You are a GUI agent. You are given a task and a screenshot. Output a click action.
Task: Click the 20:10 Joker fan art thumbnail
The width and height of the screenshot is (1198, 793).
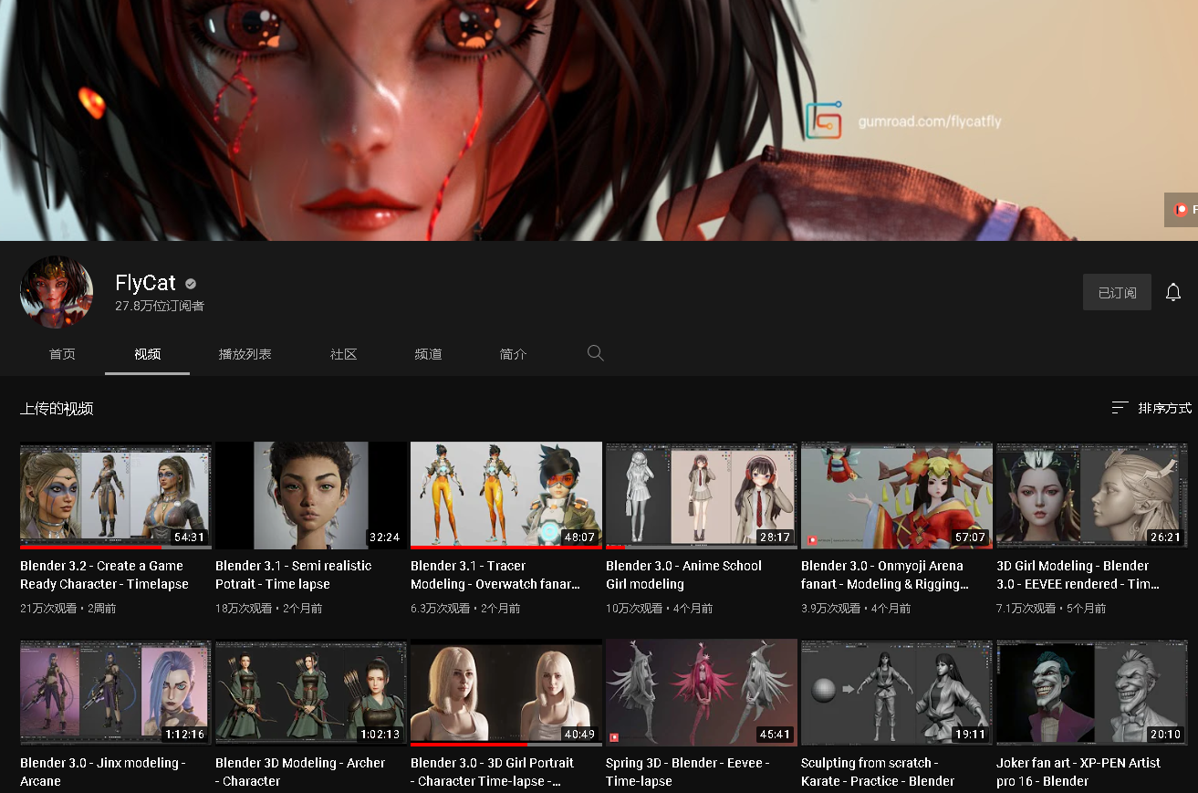pos(1092,693)
